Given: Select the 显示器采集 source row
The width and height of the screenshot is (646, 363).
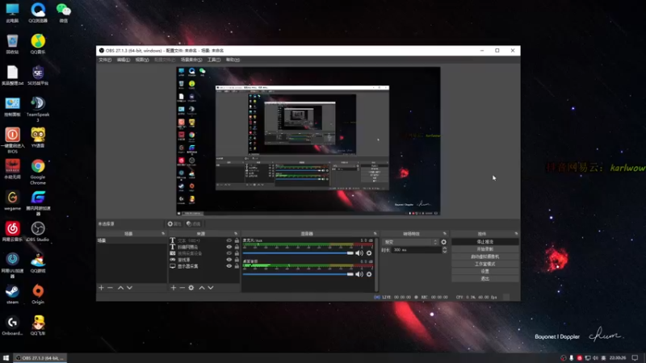Looking at the screenshot, I should 204,266.
